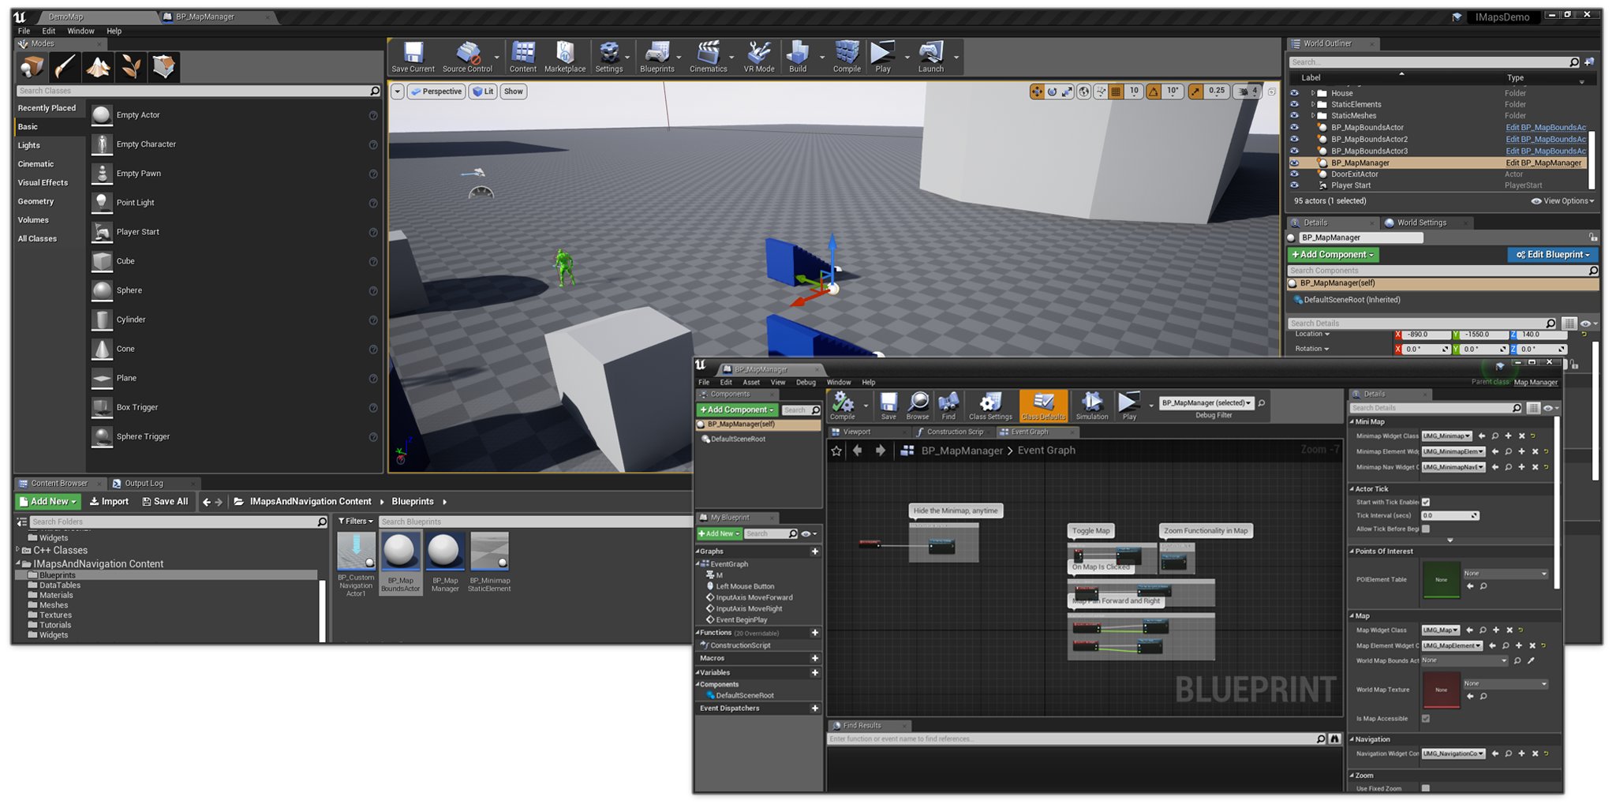The width and height of the screenshot is (1616, 808).
Task: Select Landscape mode icon in Modes panel
Action: pyautogui.click(x=99, y=67)
